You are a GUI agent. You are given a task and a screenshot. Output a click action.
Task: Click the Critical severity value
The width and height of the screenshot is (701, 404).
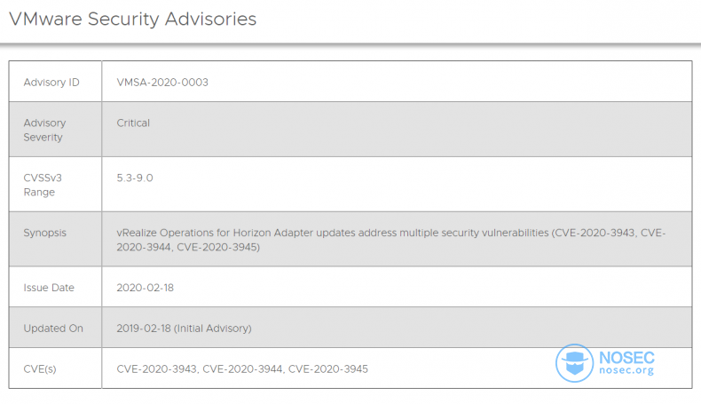[133, 123]
